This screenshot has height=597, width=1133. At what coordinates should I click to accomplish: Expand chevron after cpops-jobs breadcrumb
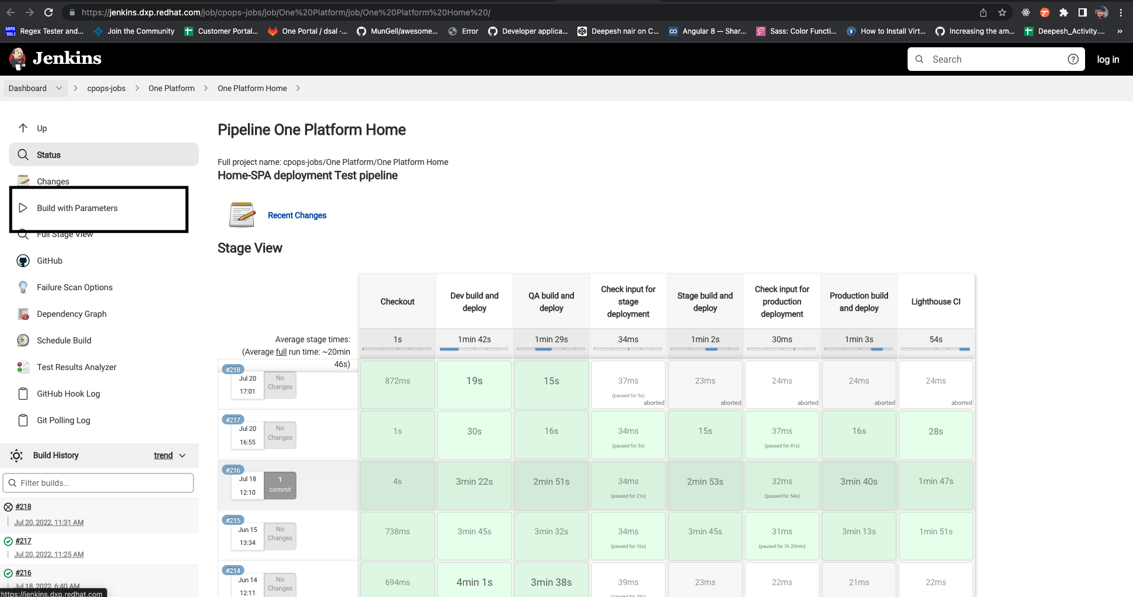point(137,88)
